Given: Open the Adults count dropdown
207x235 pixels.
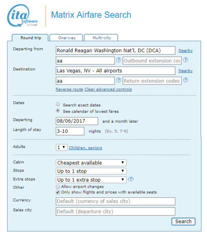Looking at the screenshot, I should tap(62, 147).
